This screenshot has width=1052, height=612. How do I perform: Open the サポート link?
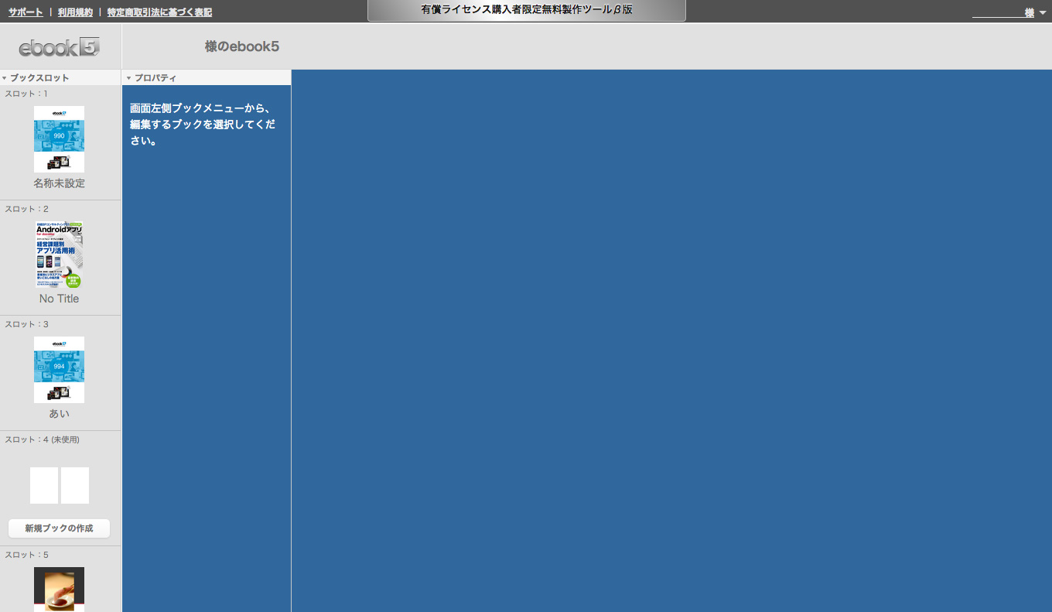[x=26, y=12]
